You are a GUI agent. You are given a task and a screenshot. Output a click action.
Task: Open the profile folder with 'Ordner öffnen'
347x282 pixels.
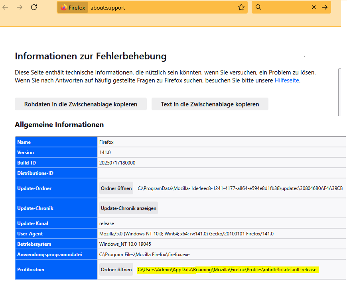click(x=116, y=269)
